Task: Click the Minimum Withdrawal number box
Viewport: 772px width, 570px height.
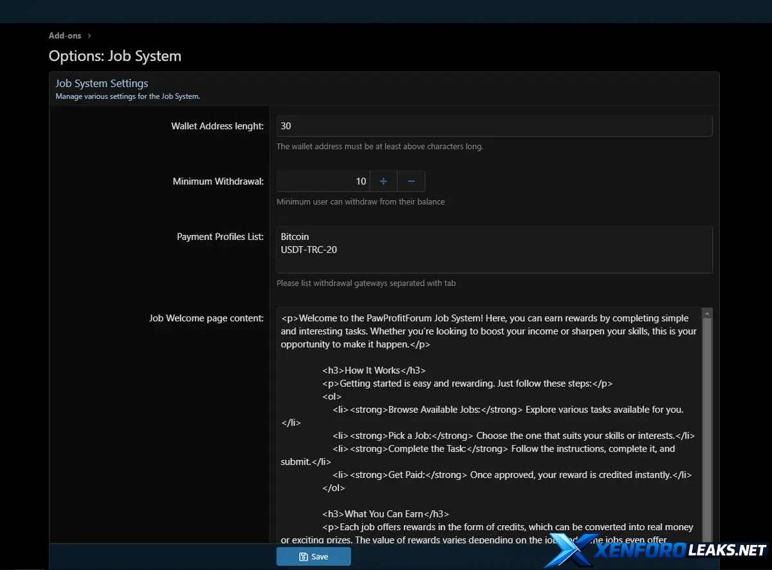Action: point(323,181)
